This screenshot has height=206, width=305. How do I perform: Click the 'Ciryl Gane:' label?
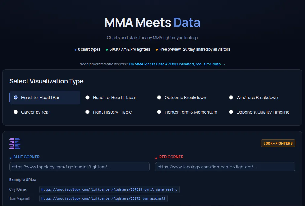(x=18, y=189)
